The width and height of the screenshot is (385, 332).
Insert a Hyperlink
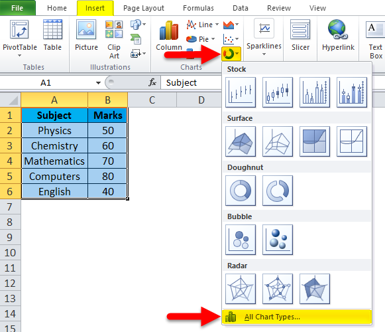[338, 35]
